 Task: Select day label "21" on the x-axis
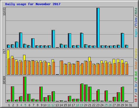pyautogui.click(x=90, y=105)
